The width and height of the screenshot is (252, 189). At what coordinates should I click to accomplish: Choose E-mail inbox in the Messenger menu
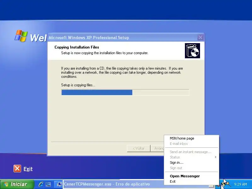(x=191, y=144)
